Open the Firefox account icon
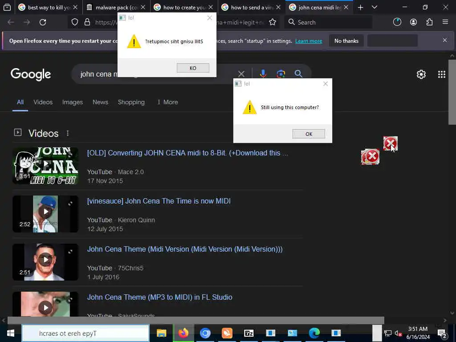 point(413,22)
